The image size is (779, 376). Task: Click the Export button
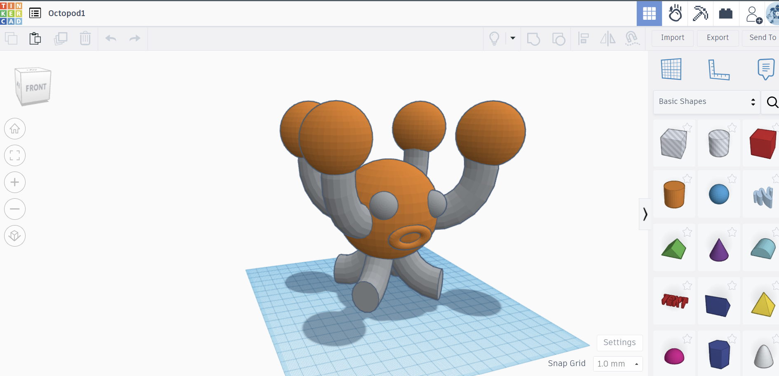point(718,38)
